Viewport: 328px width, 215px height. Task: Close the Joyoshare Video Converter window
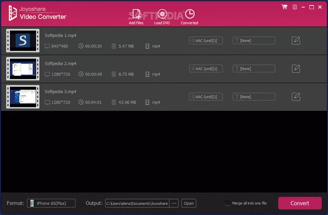point(320,7)
